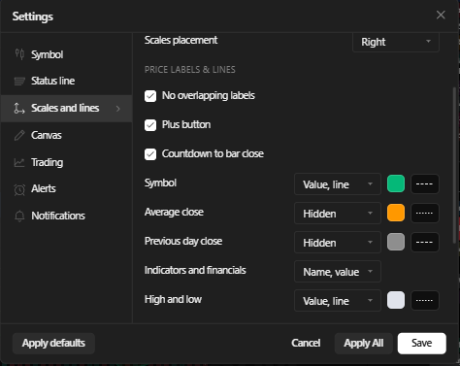Screen dimensions: 460x366
Task: Change the green Symbol line color
Action: pyautogui.click(x=396, y=183)
